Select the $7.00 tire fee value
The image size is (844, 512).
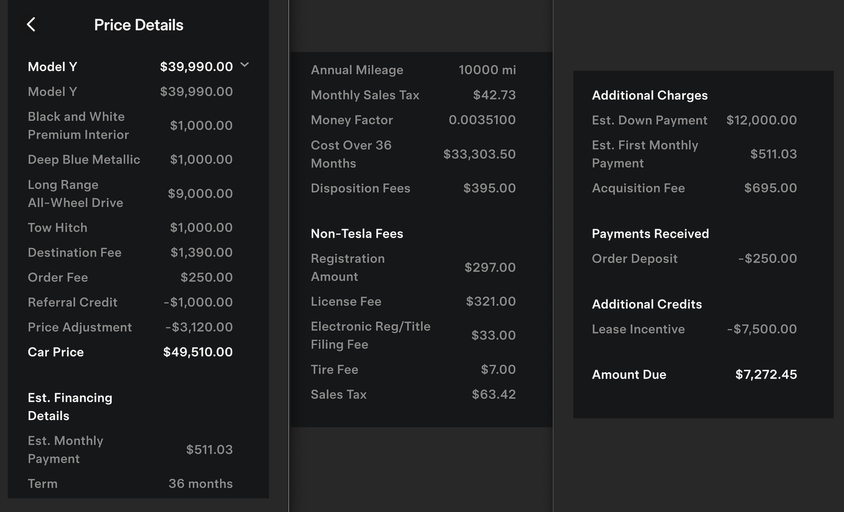point(498,369)
